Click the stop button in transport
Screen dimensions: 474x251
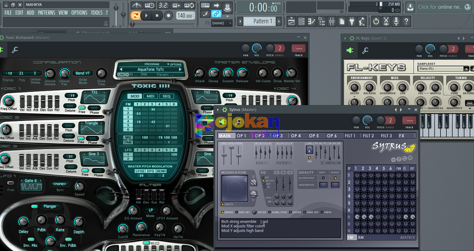click(157, 15)
